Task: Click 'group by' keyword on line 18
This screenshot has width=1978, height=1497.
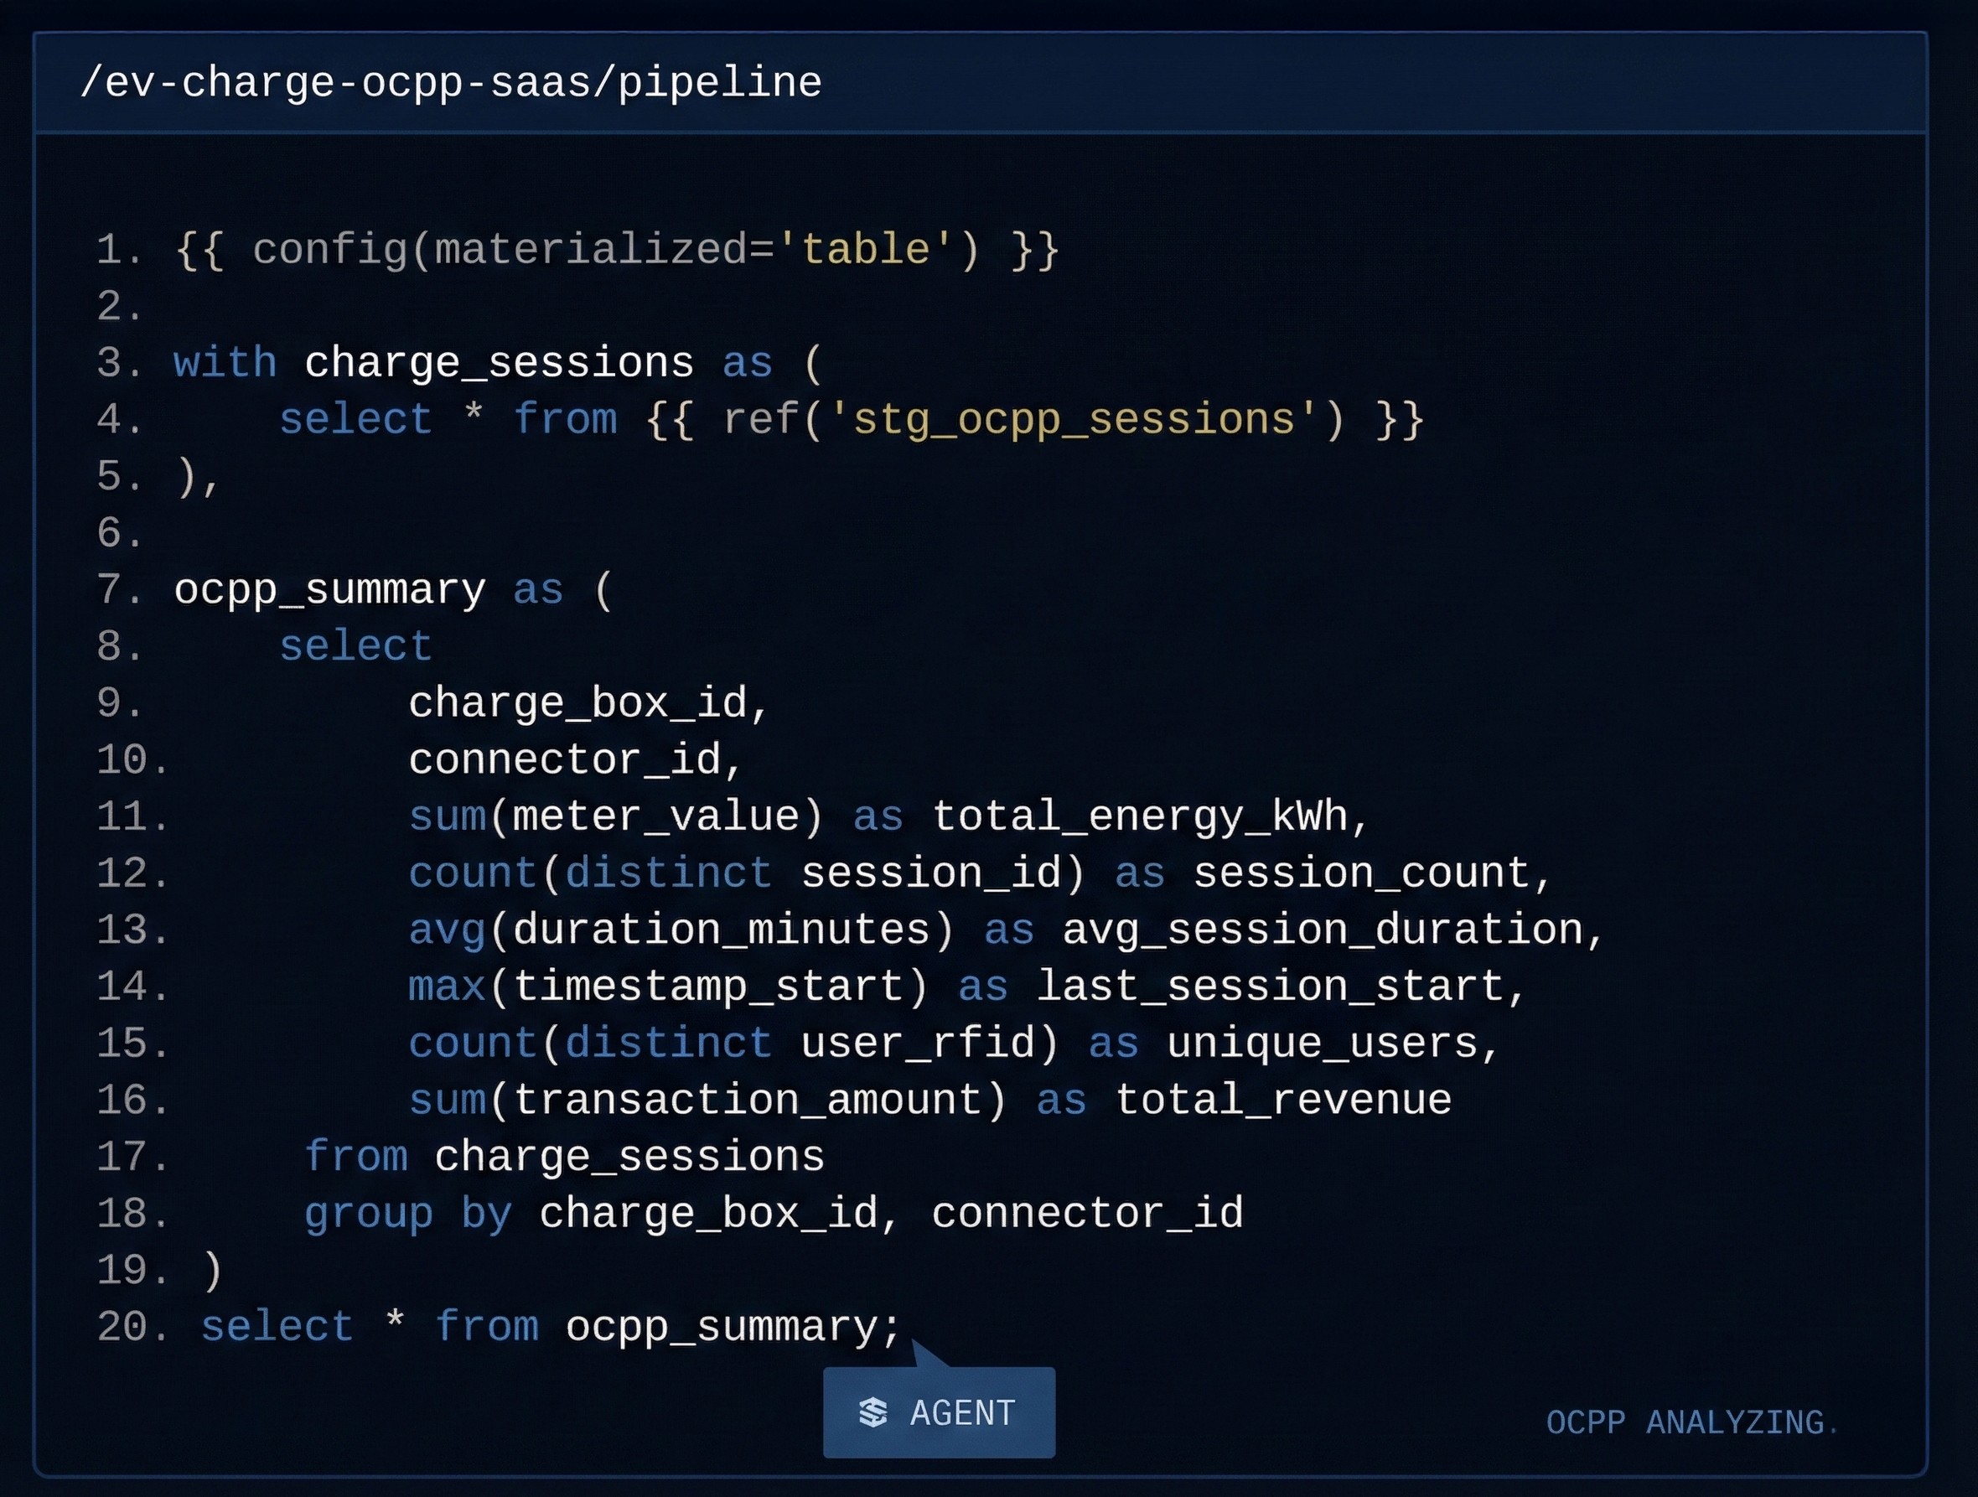Action: [x=408, y=1214]
